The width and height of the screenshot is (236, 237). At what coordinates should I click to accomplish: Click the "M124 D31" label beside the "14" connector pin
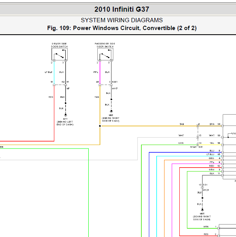pyautogui.click(x=197, y=147)
